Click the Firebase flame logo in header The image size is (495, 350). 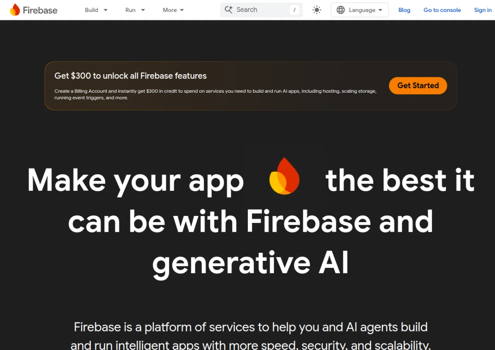tap(15, 10)
